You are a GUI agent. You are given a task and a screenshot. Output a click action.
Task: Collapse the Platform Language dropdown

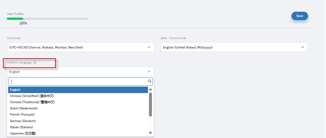149,72
